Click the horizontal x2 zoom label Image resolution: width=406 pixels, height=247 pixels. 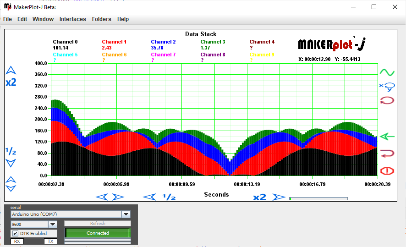(x=259, y=198)
